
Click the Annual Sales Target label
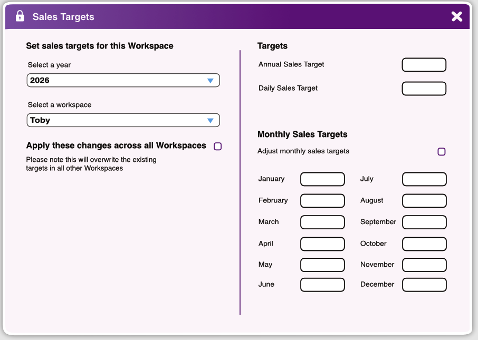coord(291,64)
